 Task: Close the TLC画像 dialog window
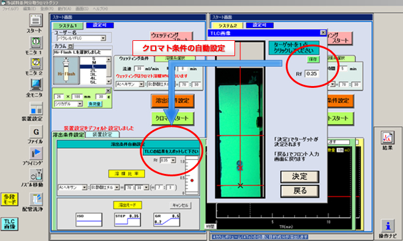tap(323, 32)
